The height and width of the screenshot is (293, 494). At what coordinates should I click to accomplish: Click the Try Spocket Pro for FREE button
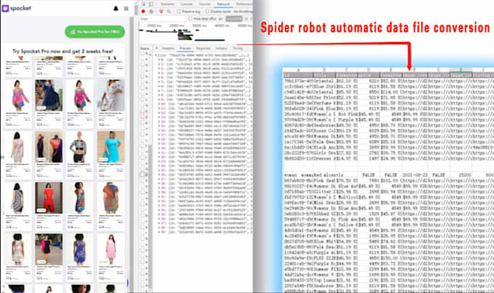click(x=95, y=32)
